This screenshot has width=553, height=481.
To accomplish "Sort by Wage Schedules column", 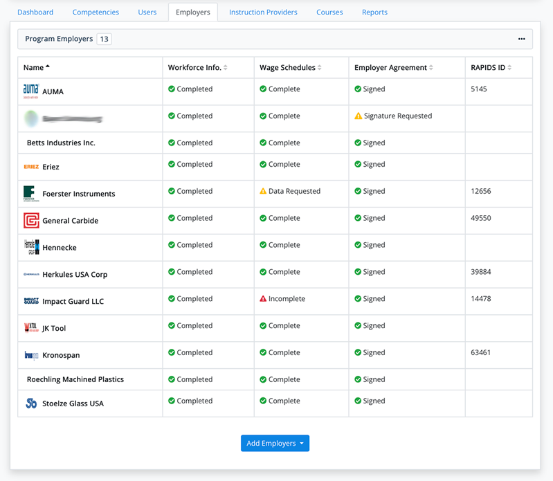I will [290, 67].
